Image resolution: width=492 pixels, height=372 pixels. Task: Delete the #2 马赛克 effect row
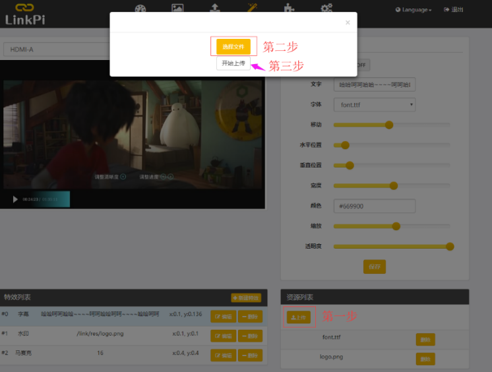(250, 356)
